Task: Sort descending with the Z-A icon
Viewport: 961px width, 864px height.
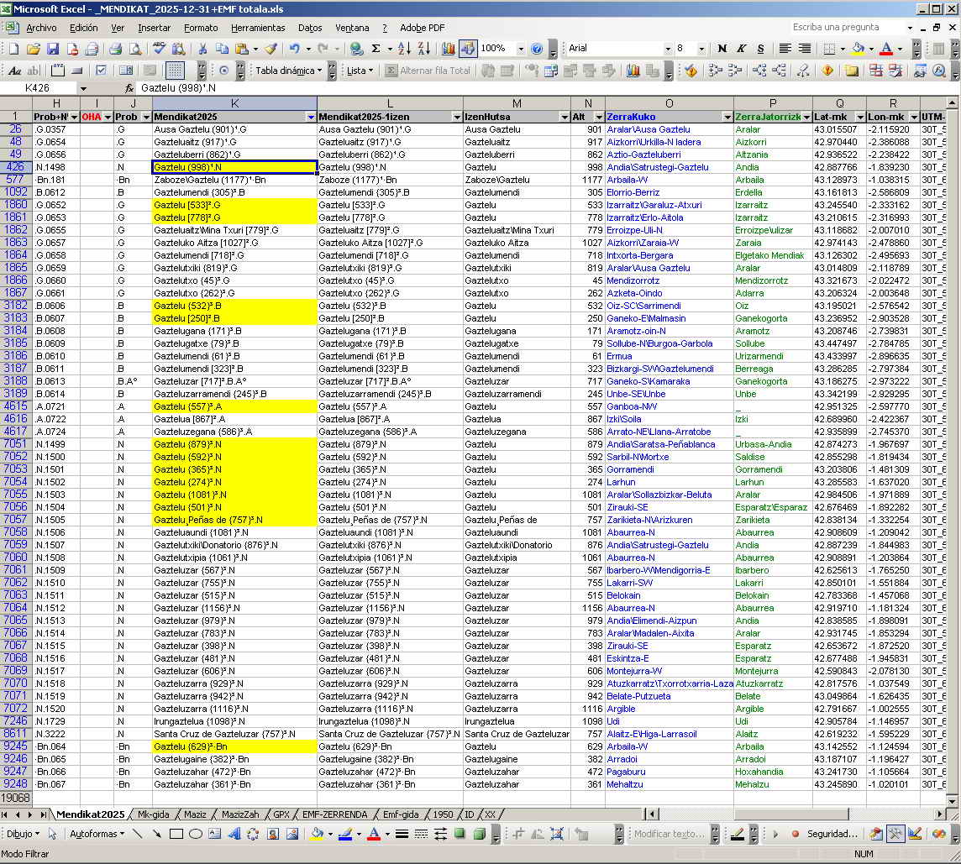Action: point(423,49)
